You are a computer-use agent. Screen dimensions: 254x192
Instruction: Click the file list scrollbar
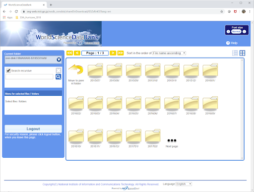click(x=242, y=109)
